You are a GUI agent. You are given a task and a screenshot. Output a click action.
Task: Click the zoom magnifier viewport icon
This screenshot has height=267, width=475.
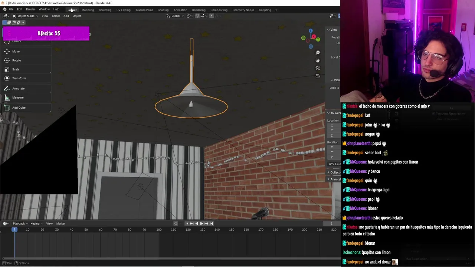(318, 53)
